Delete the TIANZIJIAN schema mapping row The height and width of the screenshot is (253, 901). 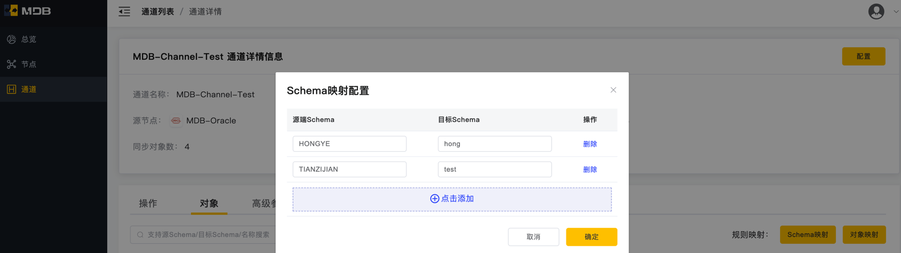[590, 169]
